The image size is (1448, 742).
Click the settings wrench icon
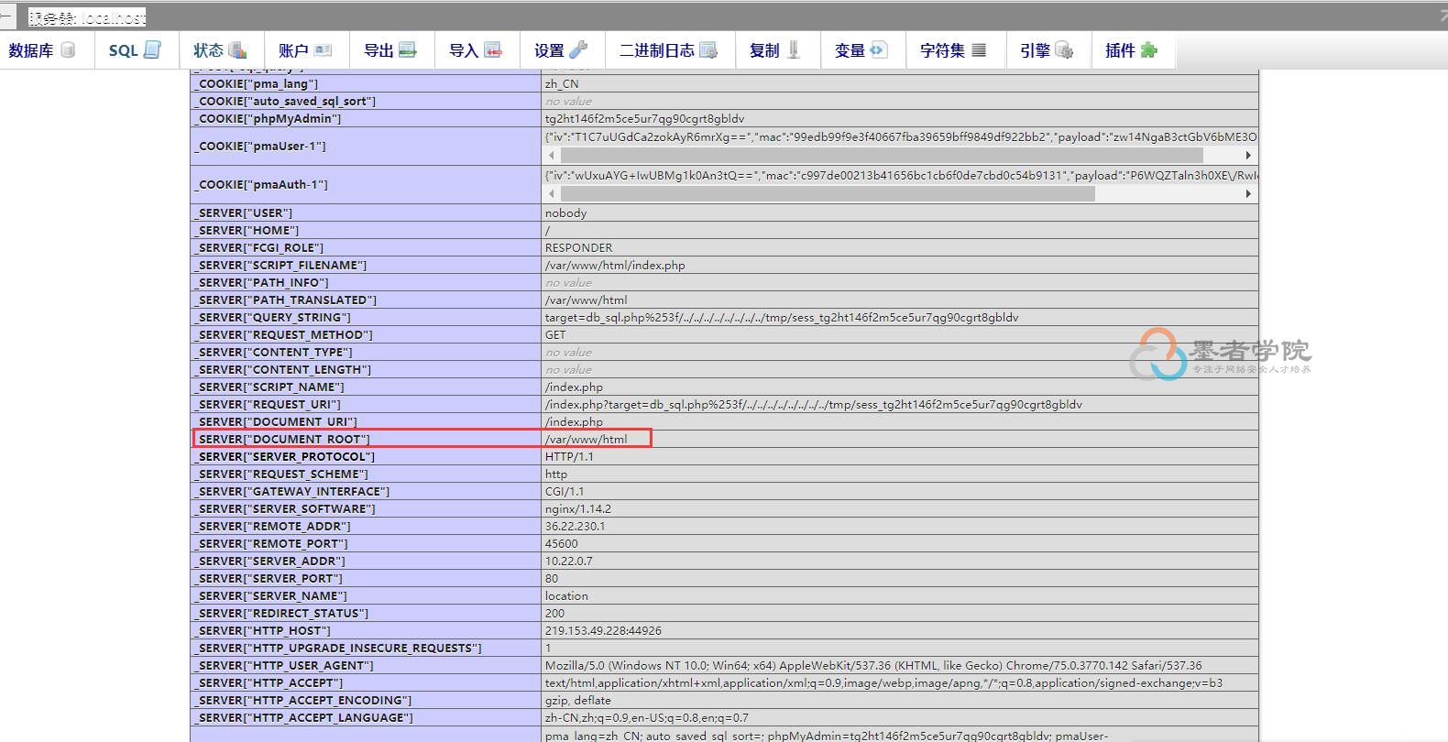(578, 49)
